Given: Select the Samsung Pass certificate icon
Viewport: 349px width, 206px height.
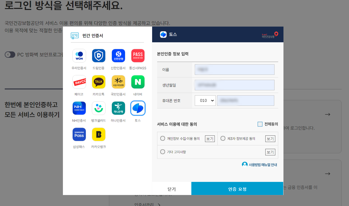Looking at the screenshot, I should [79, 134].
